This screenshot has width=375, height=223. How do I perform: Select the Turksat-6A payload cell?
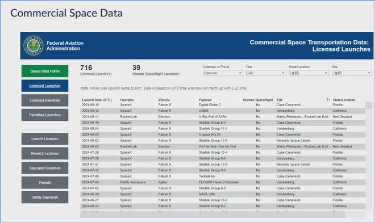tap(207, 176)
